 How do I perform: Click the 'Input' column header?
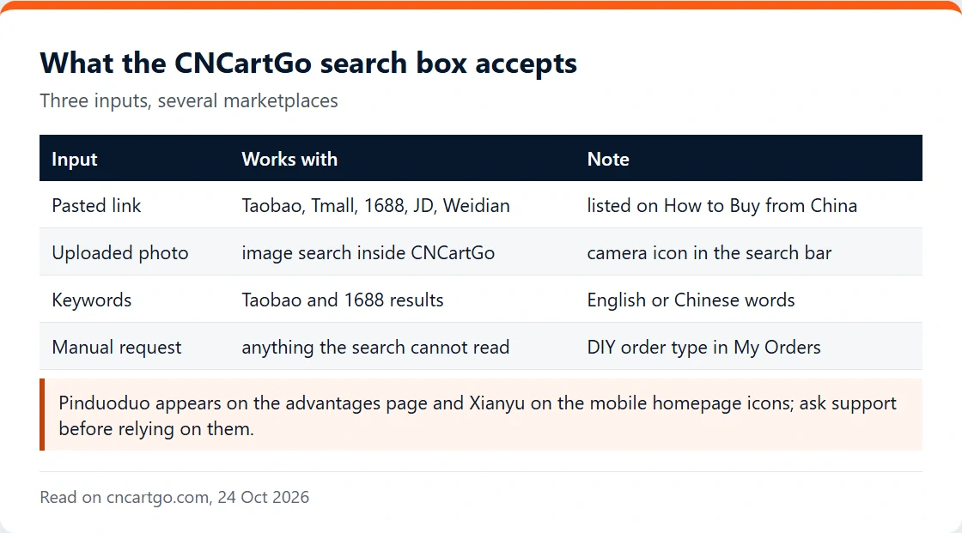click(134, 158)
